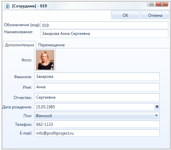This screenshot has width=171, height=150.
Task: Click the Отчество field containing Сергеевна
Action: pos(97,97)
